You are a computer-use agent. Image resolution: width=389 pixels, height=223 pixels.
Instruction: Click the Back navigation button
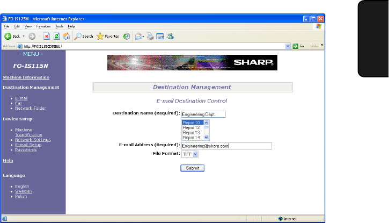tap(12, 37)
